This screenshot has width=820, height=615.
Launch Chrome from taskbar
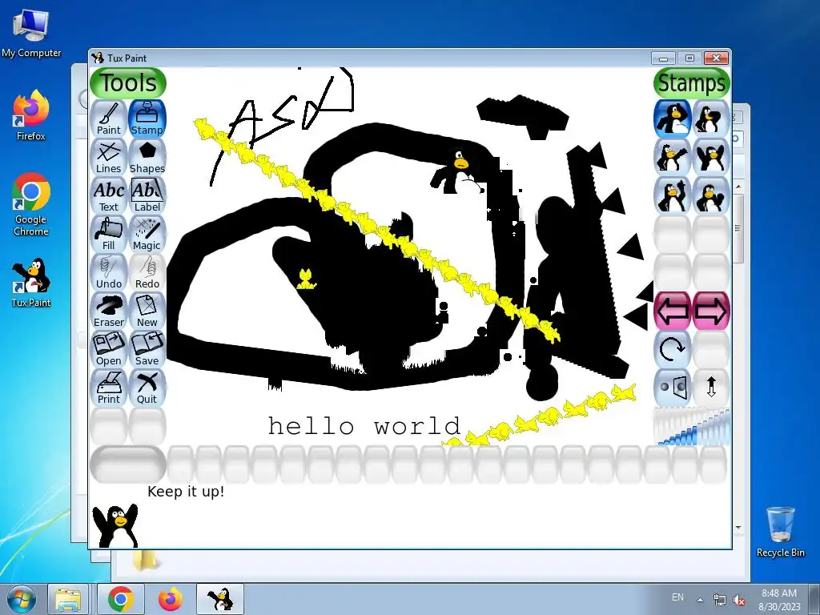[121, 599]
